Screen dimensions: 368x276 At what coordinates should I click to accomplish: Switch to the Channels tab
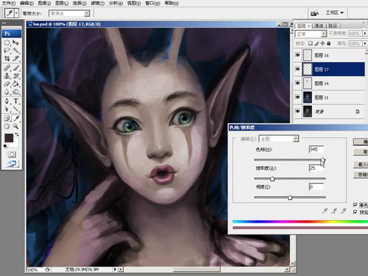click(319, 25)
